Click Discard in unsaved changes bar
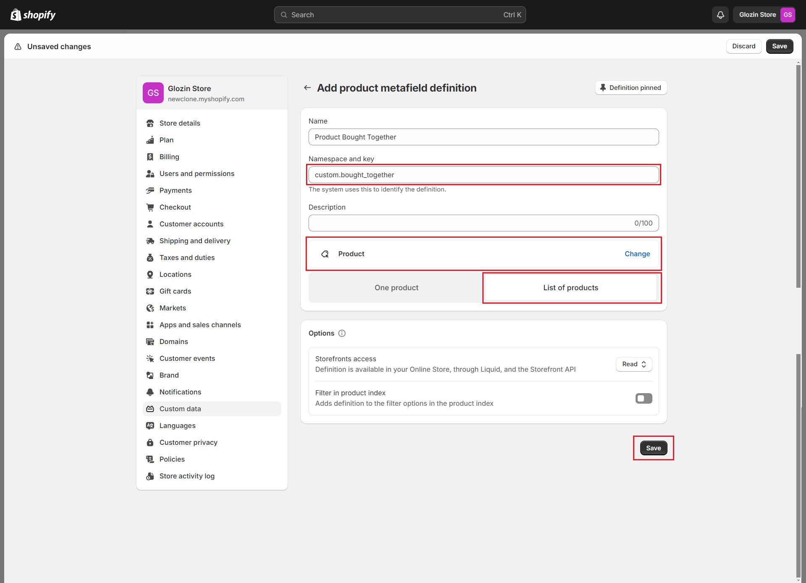Image resolution: width=806 pixels, height=583 pixels. point(743,46)
